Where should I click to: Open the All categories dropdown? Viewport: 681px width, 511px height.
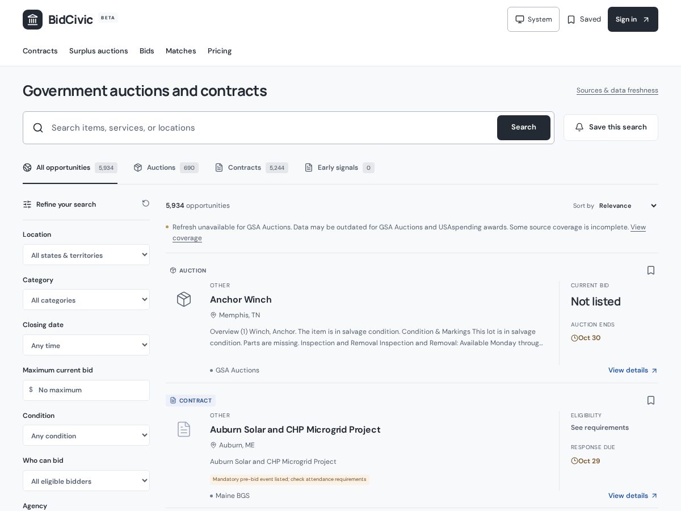[x=86, y=300]
